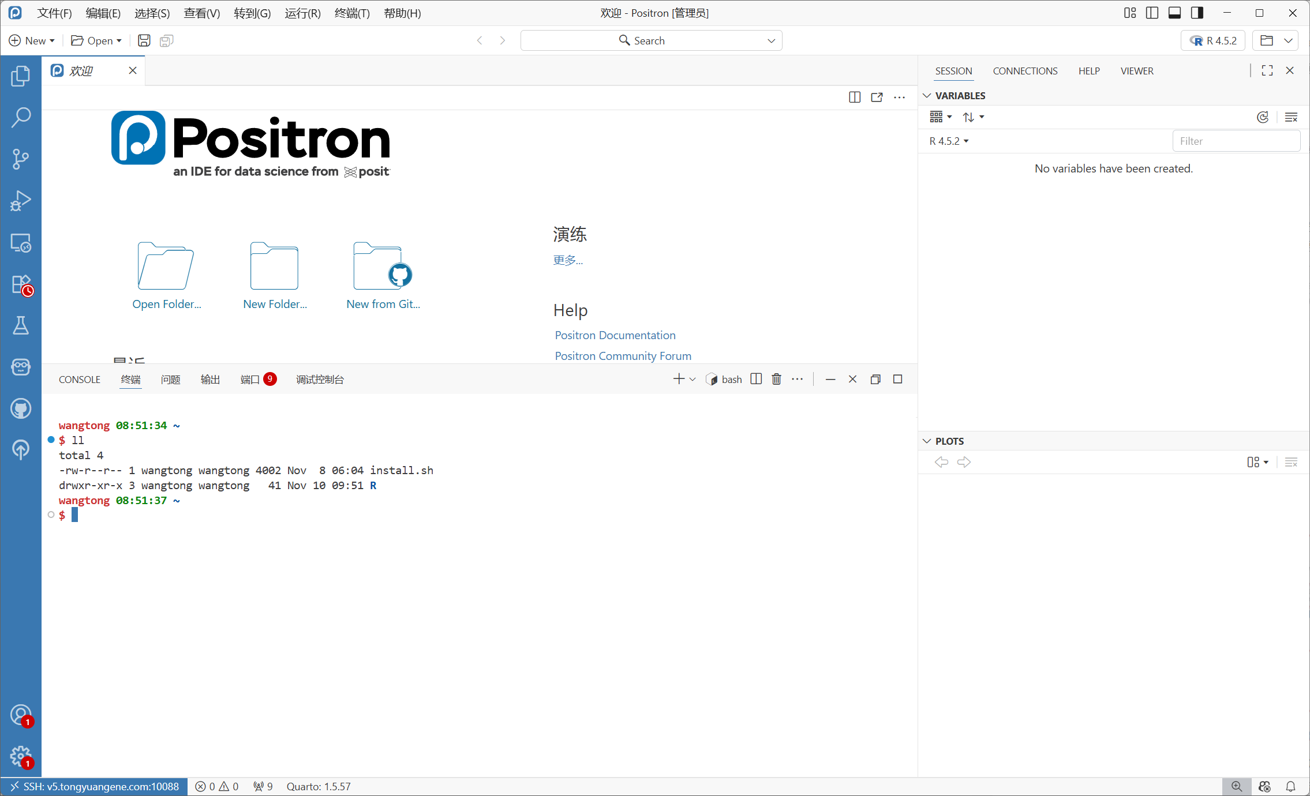The width and height of the screenshot is (1310, 796).
Task: Click the zoom icon in status bar
Action: click(x=1236, y=786)
